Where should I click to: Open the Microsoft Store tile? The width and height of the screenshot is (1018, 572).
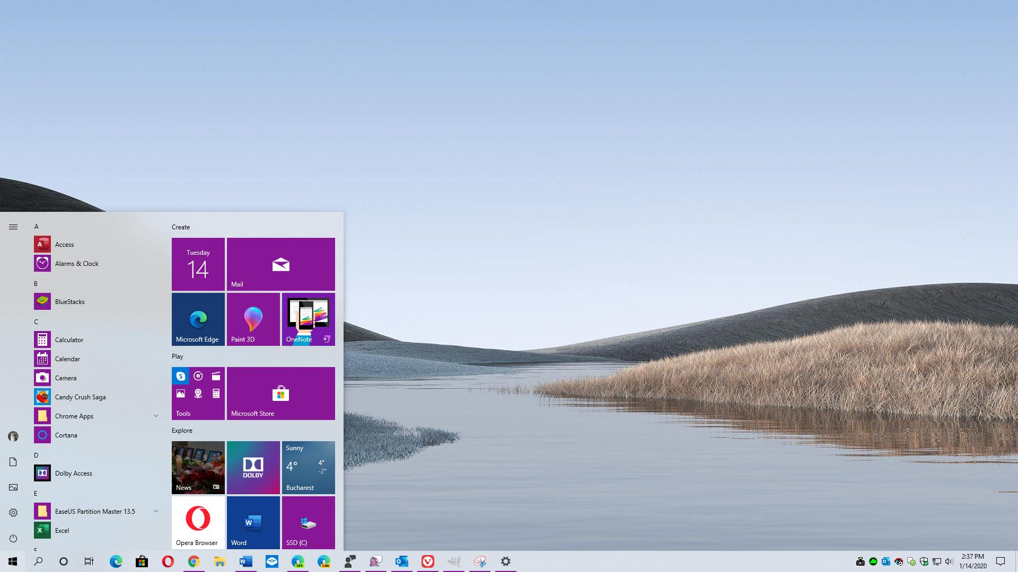(281, 394)
